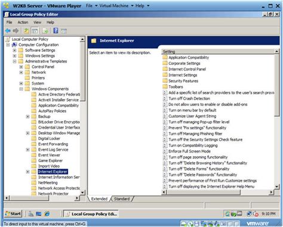This screenshot has height=227, width=283.
Task: Click the network tray icon beside the clock
Action: (249, 214)
